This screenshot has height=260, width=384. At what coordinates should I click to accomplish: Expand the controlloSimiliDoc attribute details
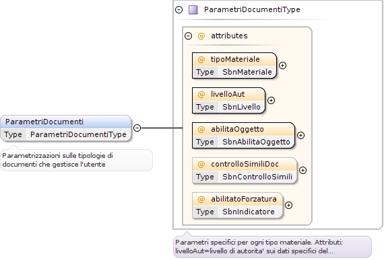tap(303, 170)
